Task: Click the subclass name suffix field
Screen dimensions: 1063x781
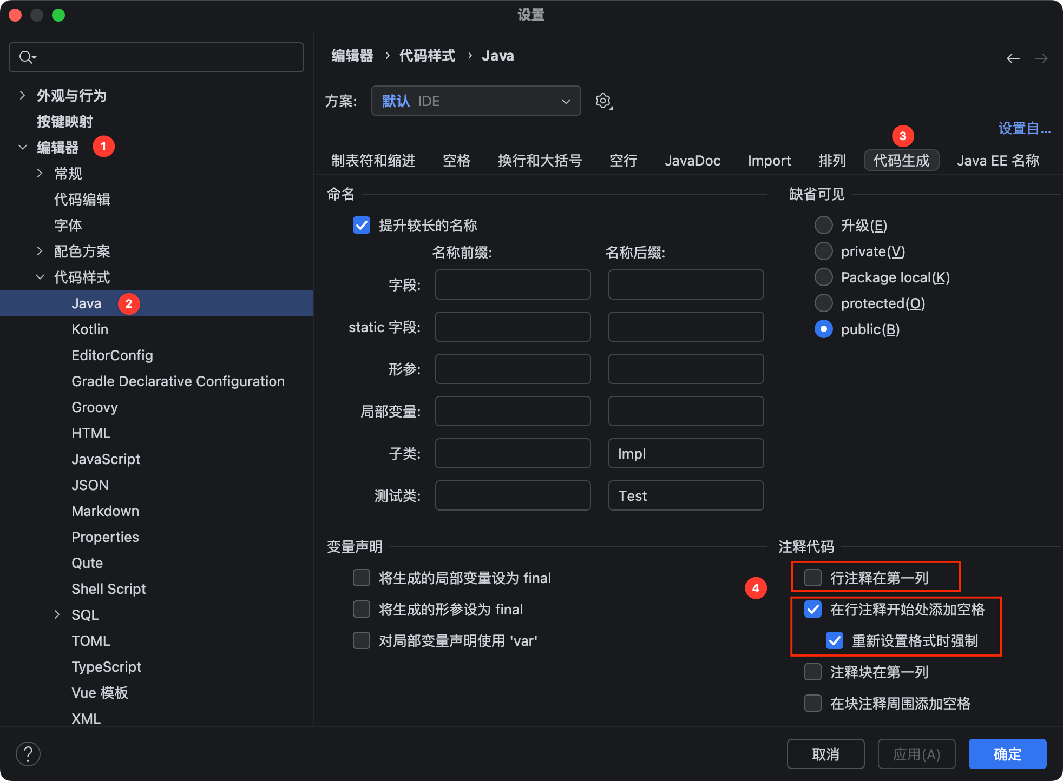Action: click(x=685, y=453)
